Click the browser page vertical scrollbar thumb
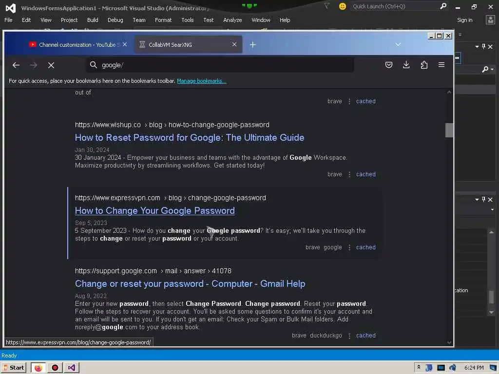This screenshot has height=374, width=499. click(x=449, y=130)
